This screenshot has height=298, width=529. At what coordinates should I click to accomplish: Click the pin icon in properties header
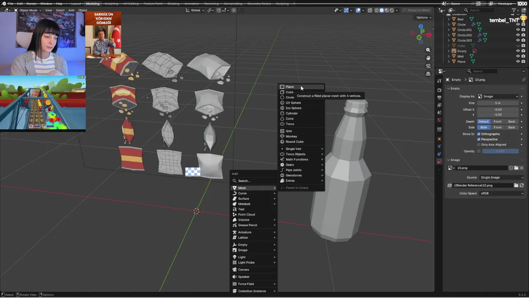(x=524, y=79)
